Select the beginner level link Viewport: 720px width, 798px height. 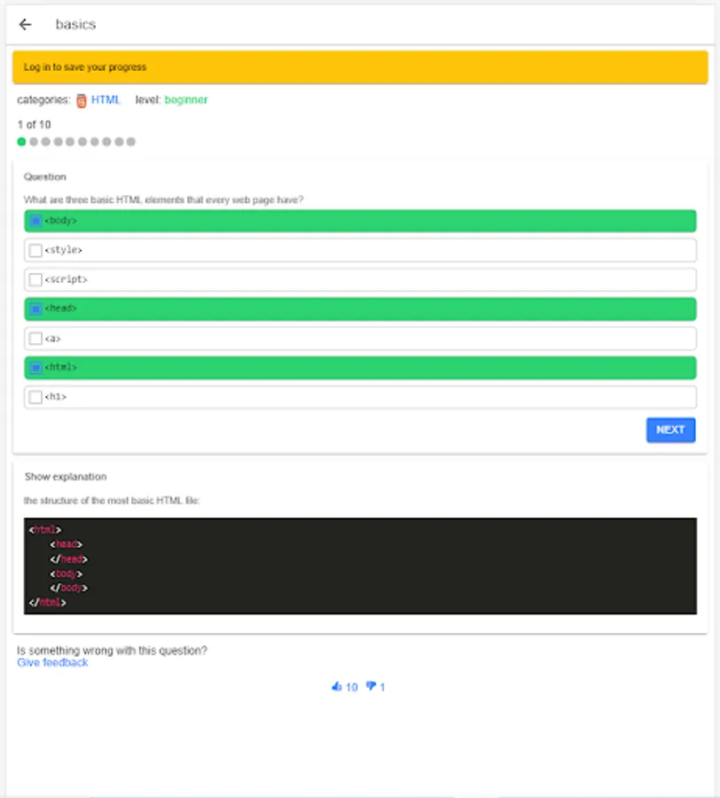click(x=186, y=100)
